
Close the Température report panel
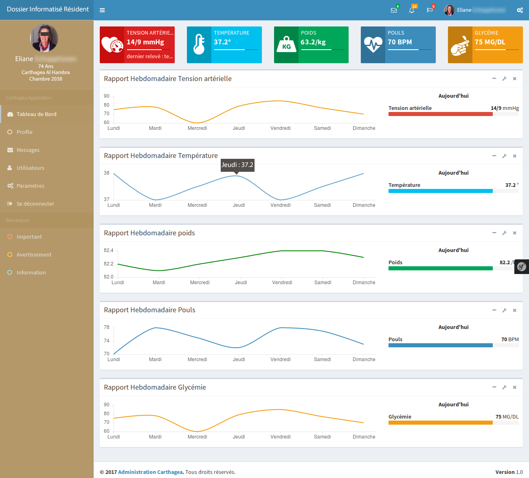tap(515, 156)
